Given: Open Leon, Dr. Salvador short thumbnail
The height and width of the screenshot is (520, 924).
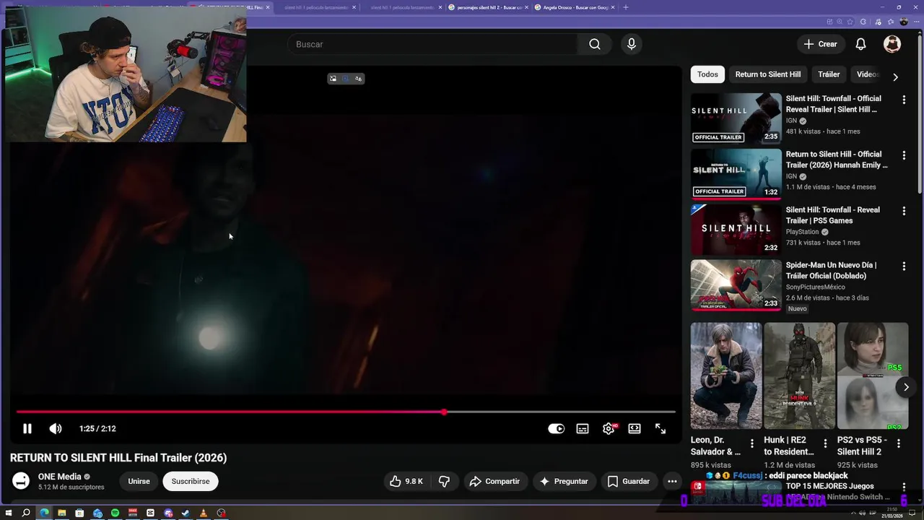Looking at the screenshot, I should (726, 376).
